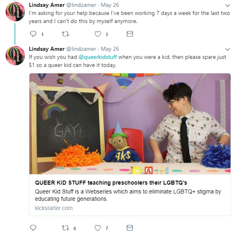Viewport: 237px width, 233px height.
Task: View Lindsay Amer's avatar on the second tweet
Action: click(x=15, y=56)
